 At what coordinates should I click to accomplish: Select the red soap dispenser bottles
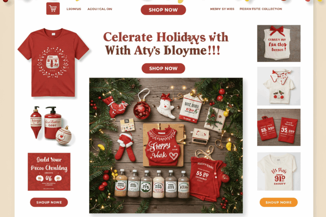tap(51, 125)
